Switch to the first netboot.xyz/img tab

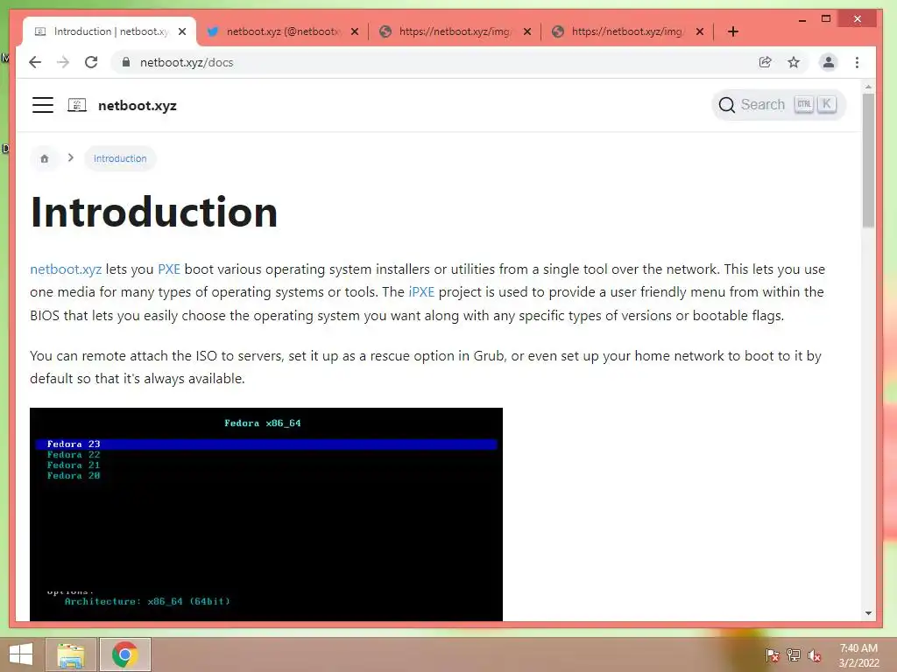point(455,31)
